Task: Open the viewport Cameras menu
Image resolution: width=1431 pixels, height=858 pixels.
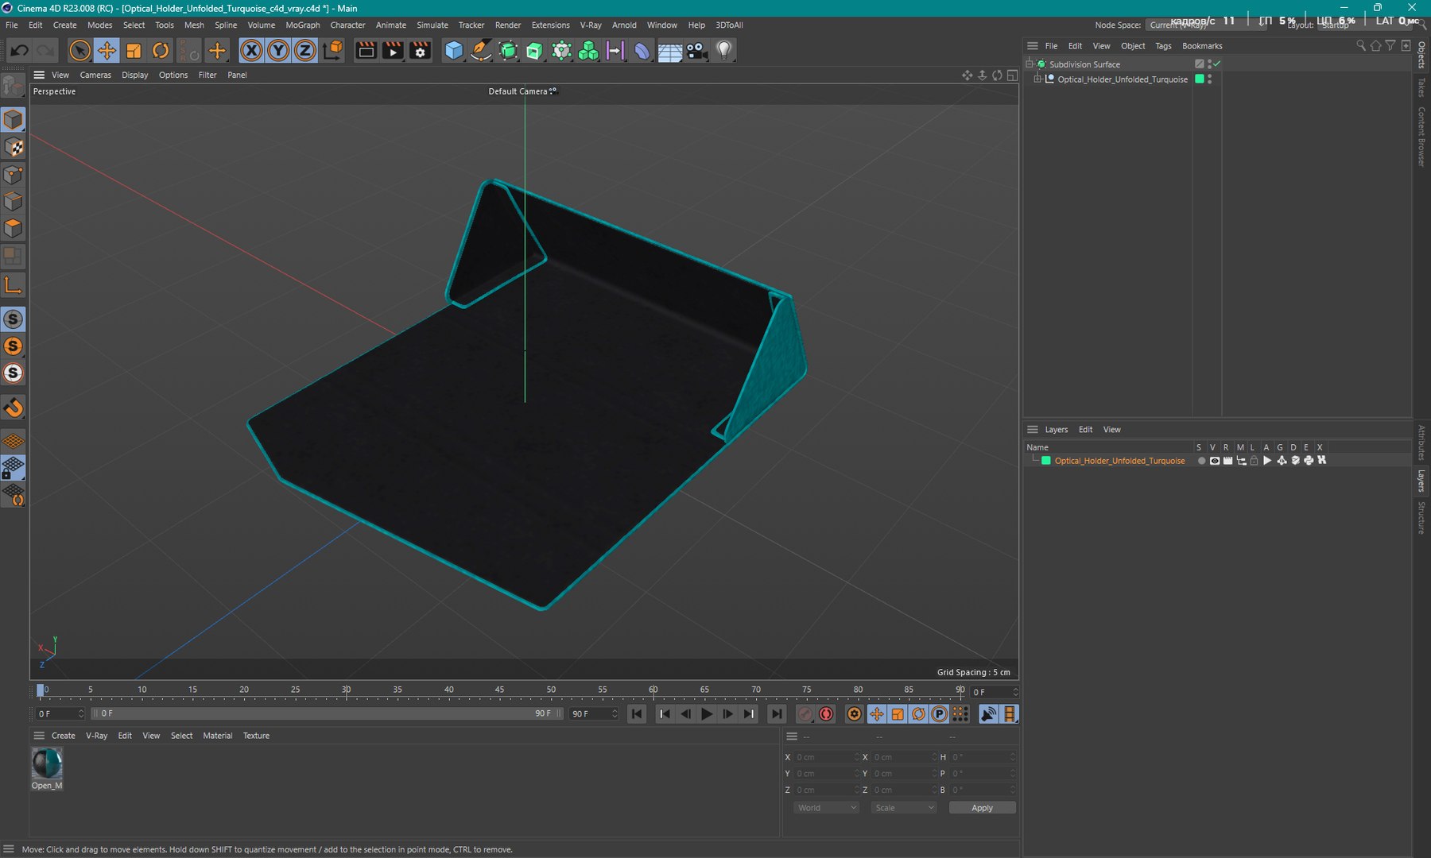Action: 95,75
